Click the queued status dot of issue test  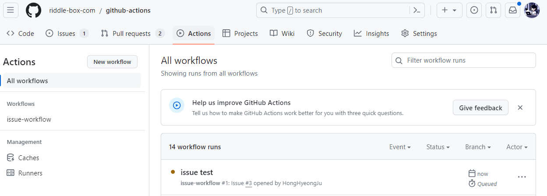pyautogui.click(x=173, y=172)
